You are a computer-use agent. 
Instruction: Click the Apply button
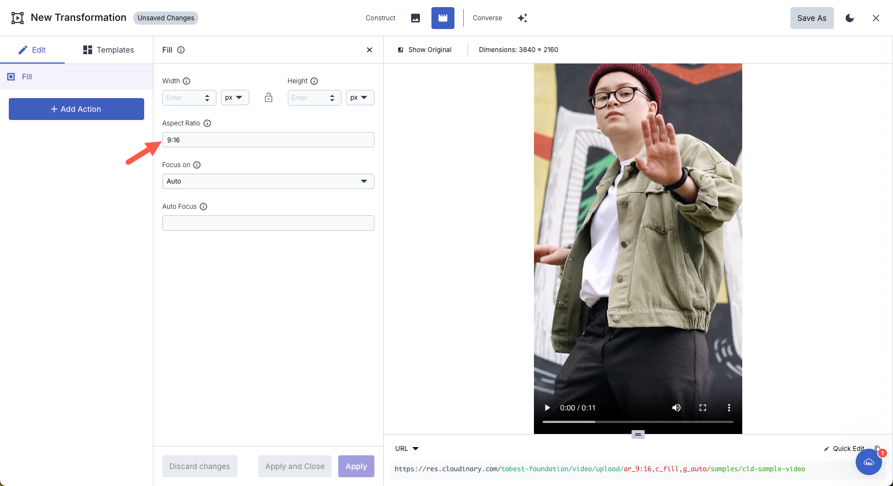[356, 466]
